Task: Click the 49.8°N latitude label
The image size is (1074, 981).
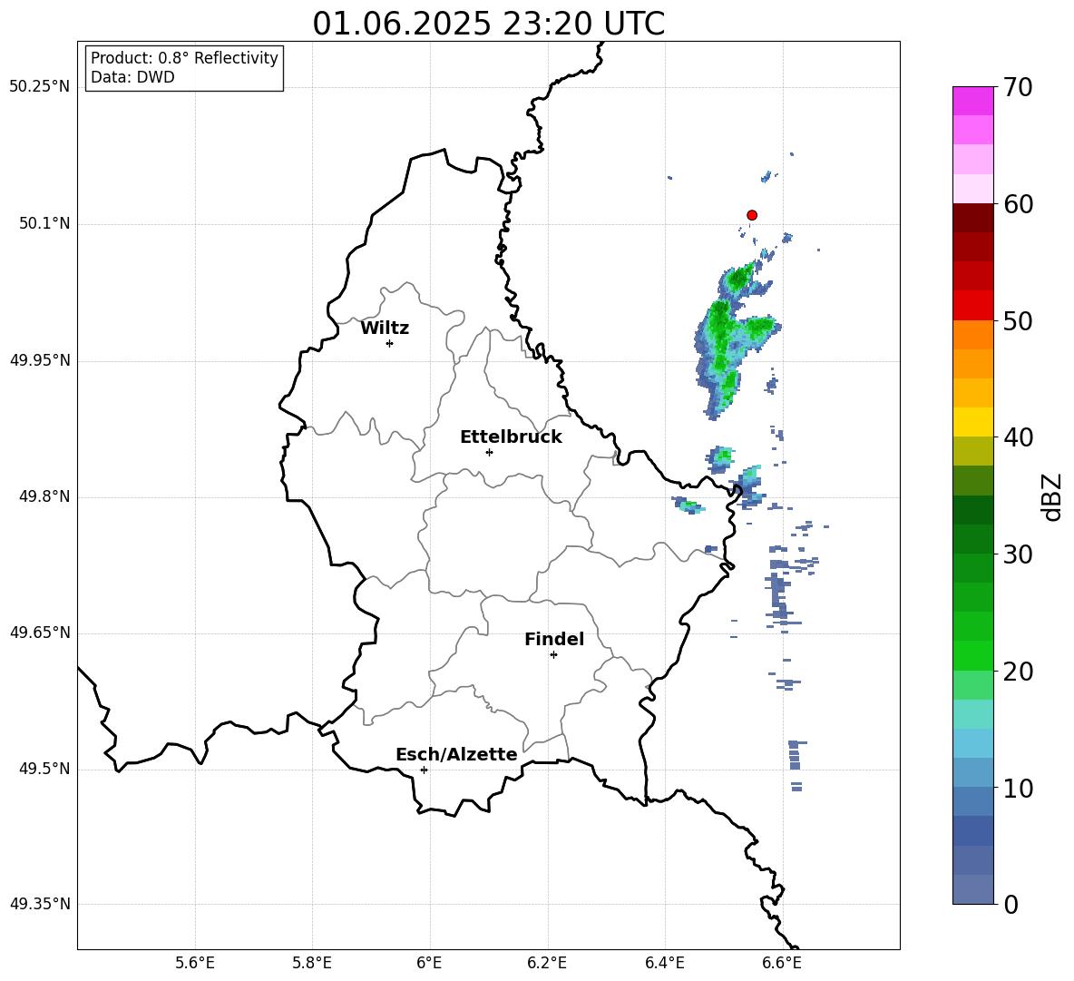Action: 44,496
